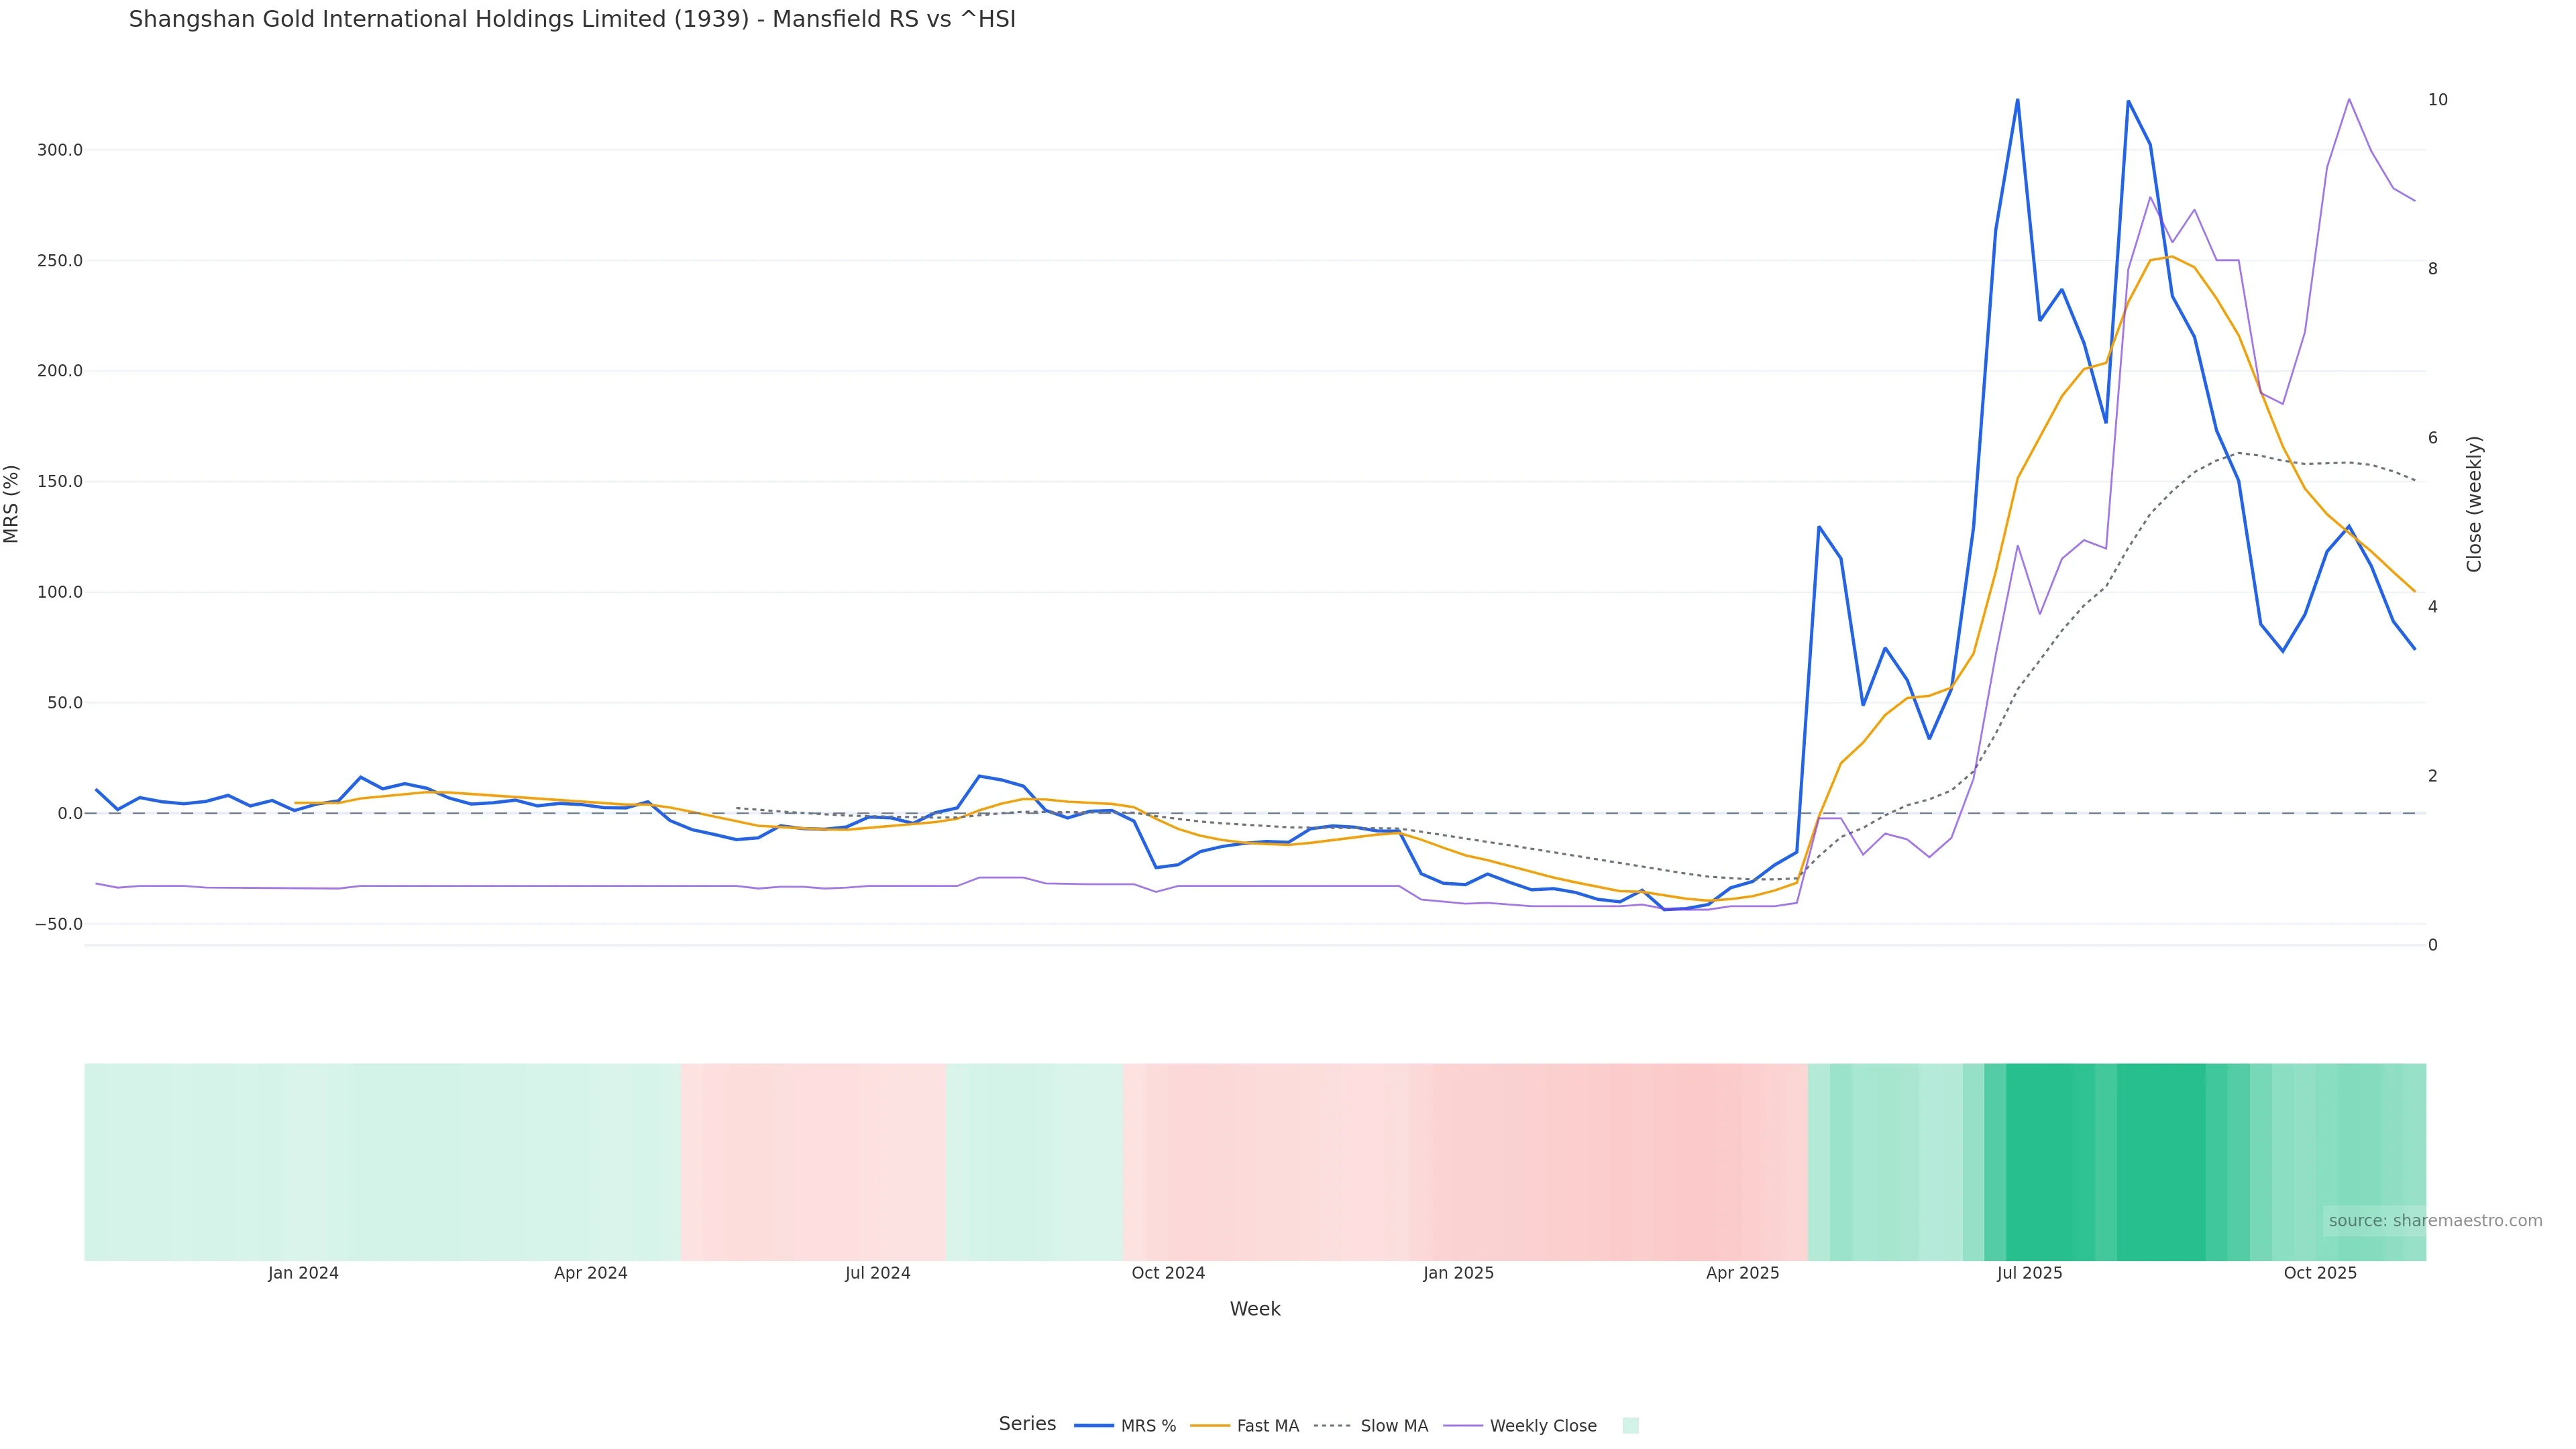Click the blue MRS % legend line icon
This screenshot has height=1449, width=2576.
1094,1426
